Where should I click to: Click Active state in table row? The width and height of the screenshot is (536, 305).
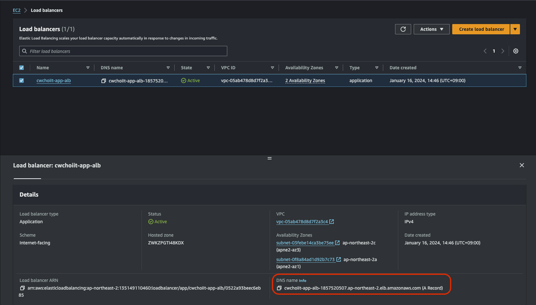tap(190, 80)
